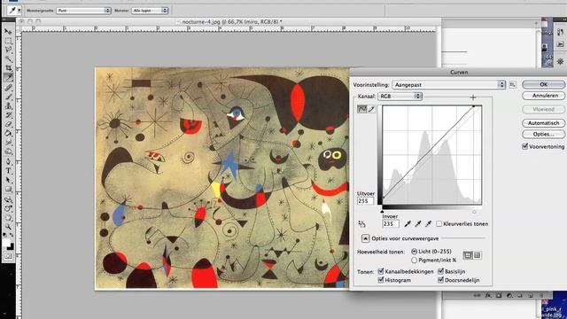Viewport: 567px width, 319px height.
Task: Click foreground color swatch in toolbox
Action: point(6,243)
